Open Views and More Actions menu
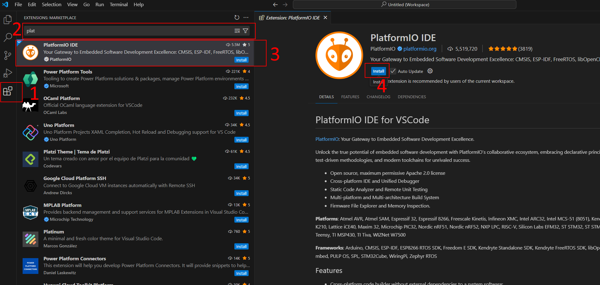Viewport: 600px width, 285px height. tap(246, 18)
